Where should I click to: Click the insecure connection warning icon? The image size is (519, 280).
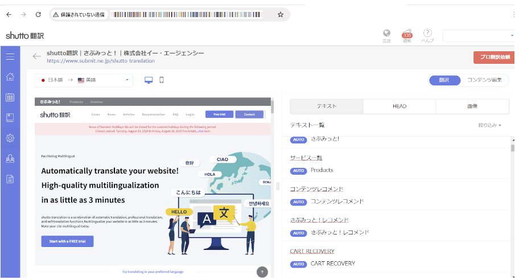coord(56,15)
